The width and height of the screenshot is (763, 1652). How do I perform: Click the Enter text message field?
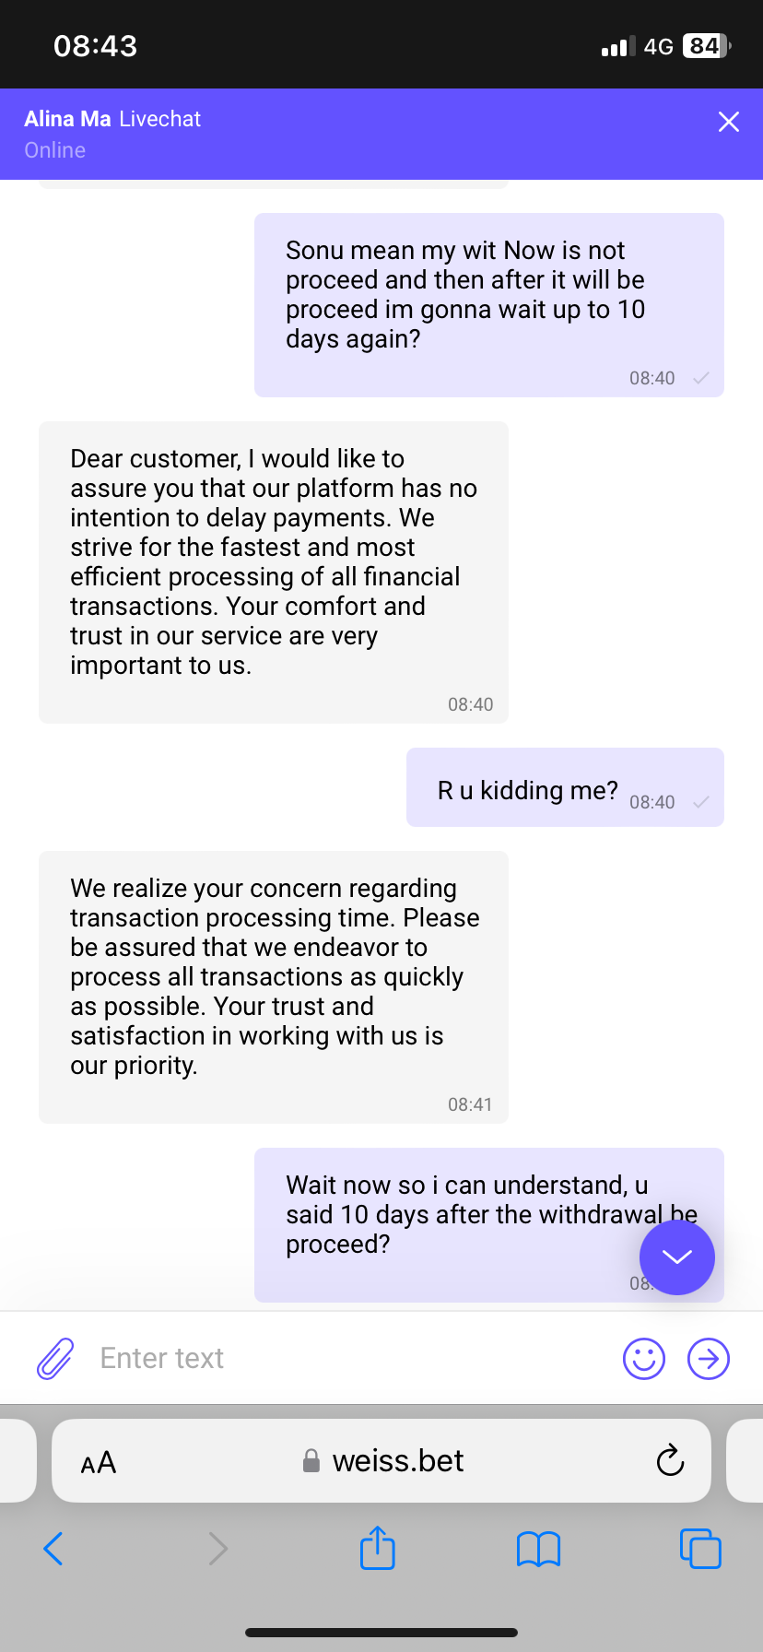tap(350, 1358)
